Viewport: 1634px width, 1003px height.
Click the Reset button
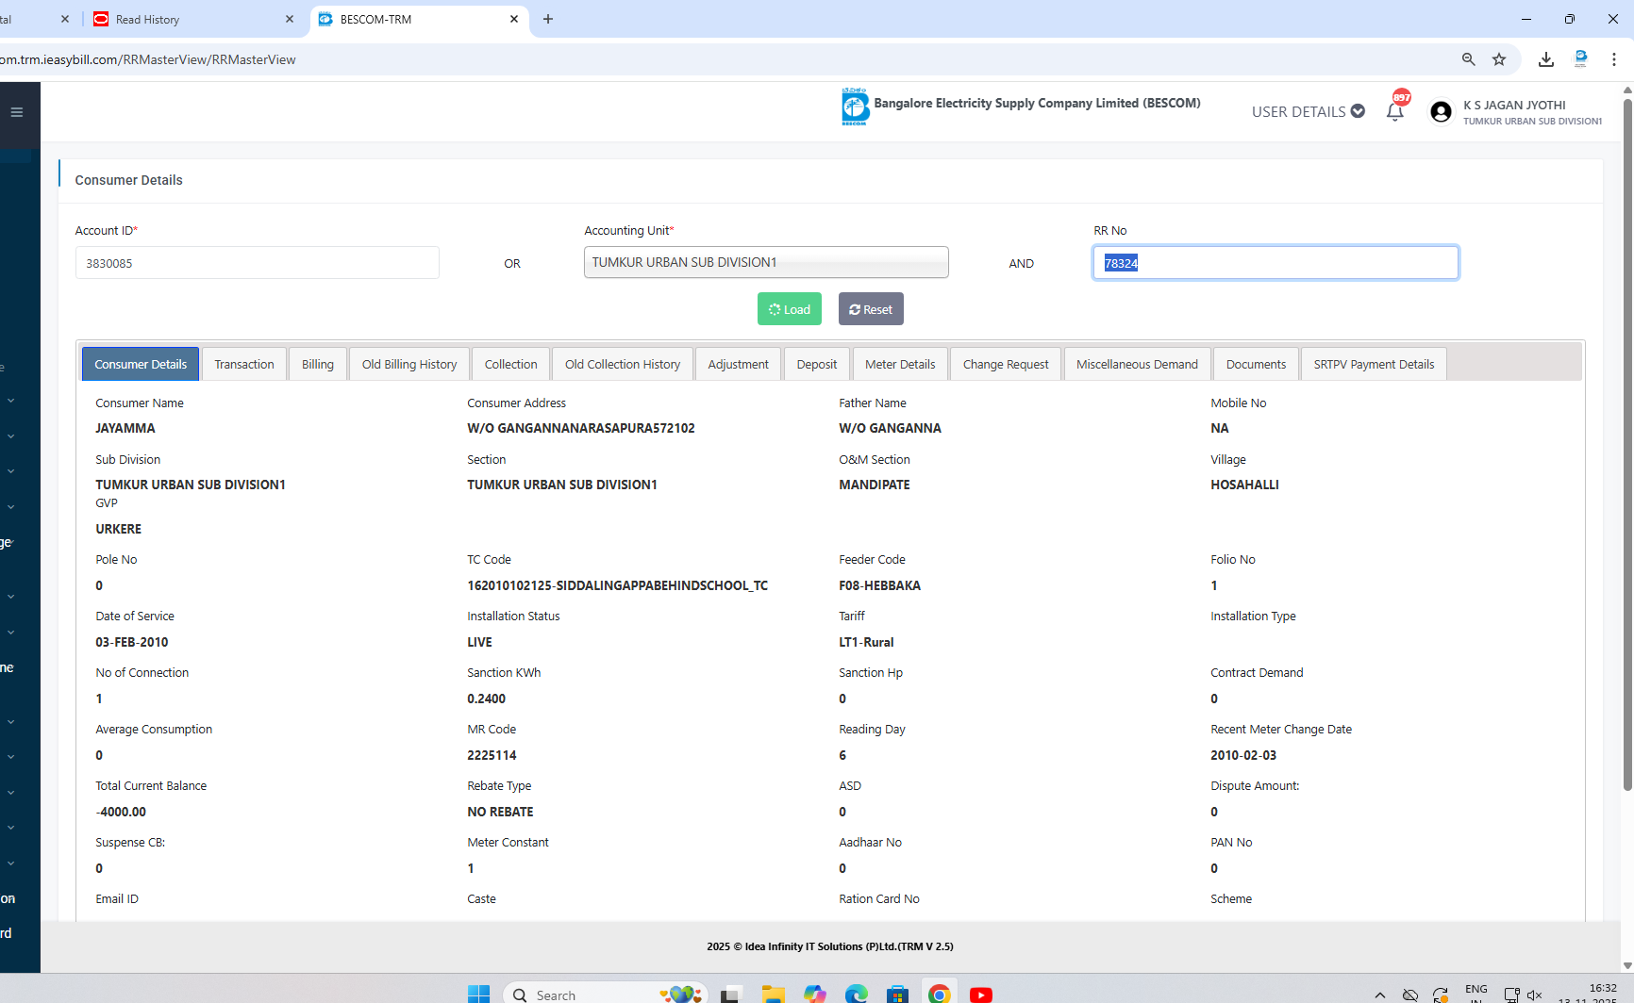point(871,309)
